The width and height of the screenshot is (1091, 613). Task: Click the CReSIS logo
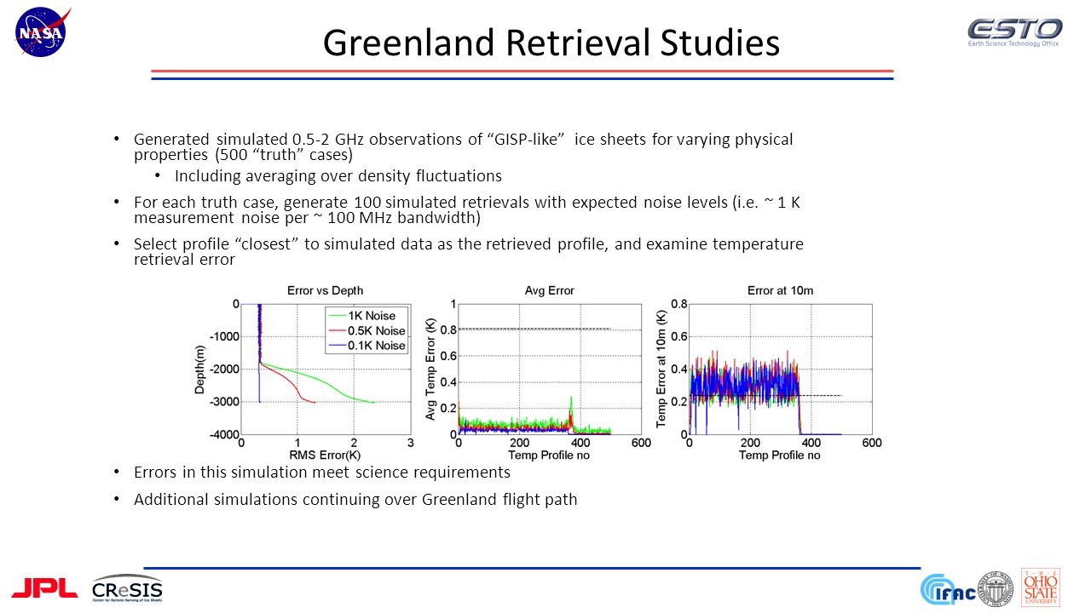127,588
